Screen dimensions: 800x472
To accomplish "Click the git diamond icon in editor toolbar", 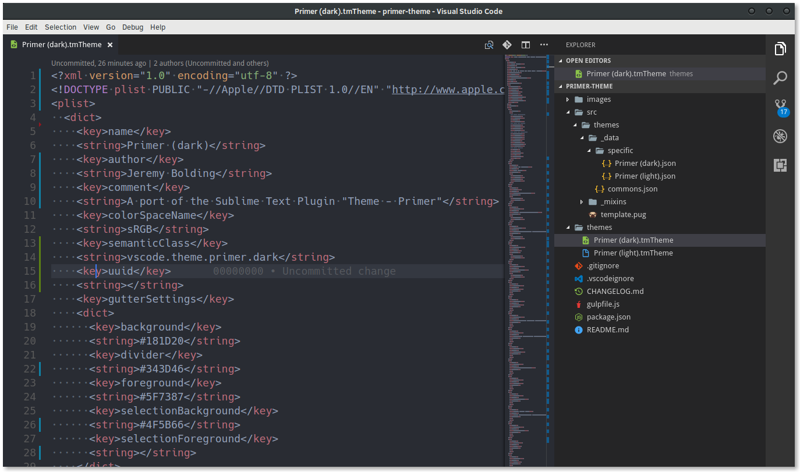I will (507, 45).
